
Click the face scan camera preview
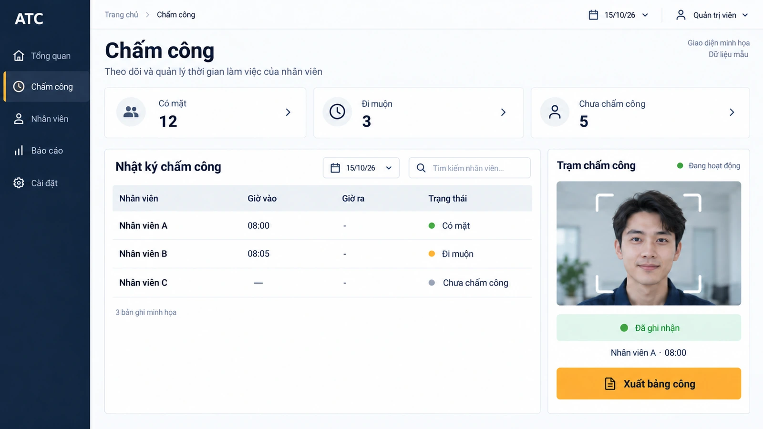coord(649,243)
